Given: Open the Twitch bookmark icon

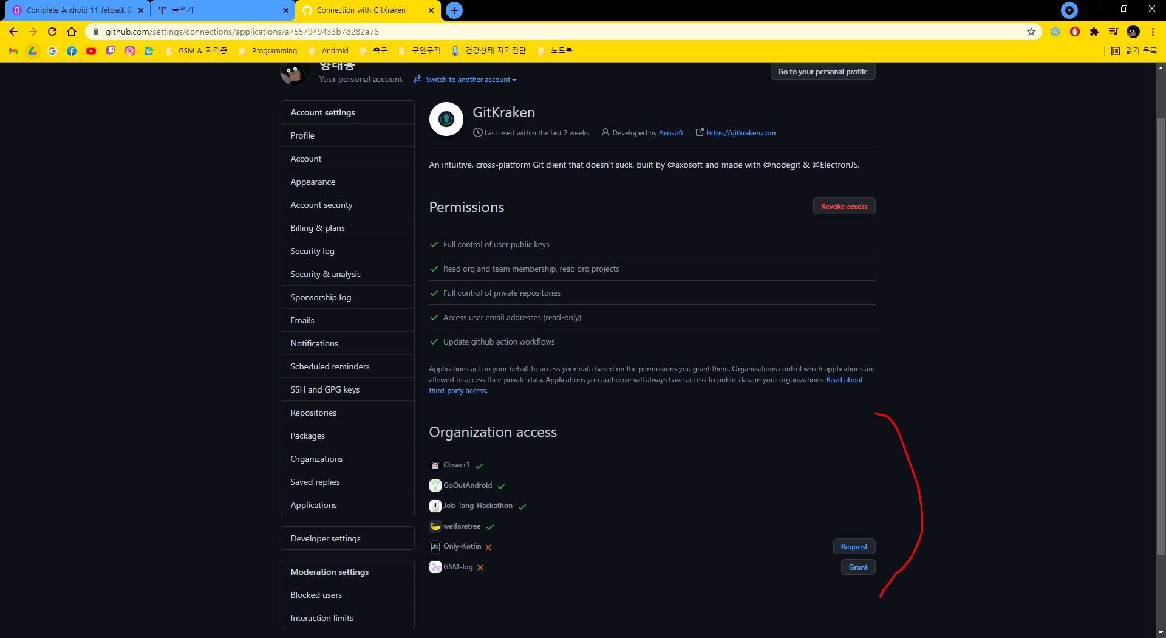Looking at the screenshot, I should pyautogui.click(x=111, y=51).
